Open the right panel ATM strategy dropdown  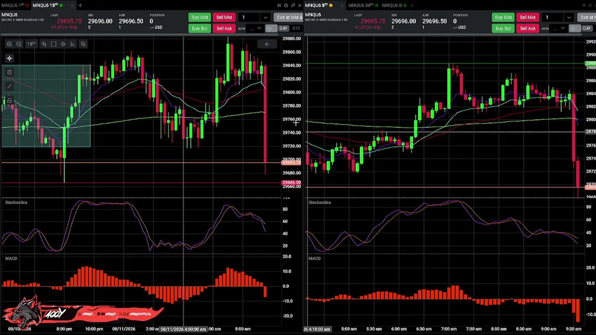pos(559,28)
